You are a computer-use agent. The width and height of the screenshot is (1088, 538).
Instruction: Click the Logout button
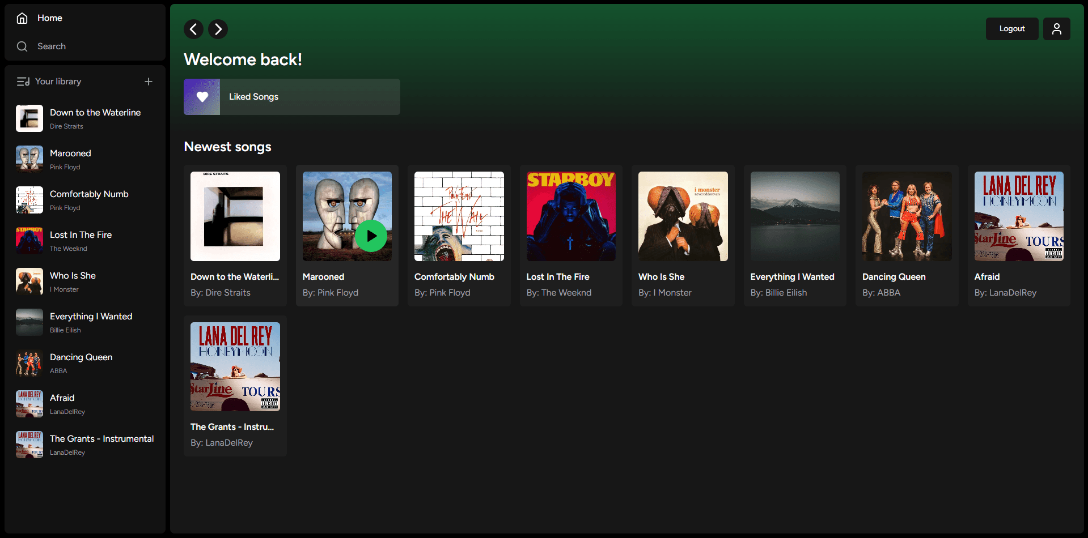tap(1011, 28)
